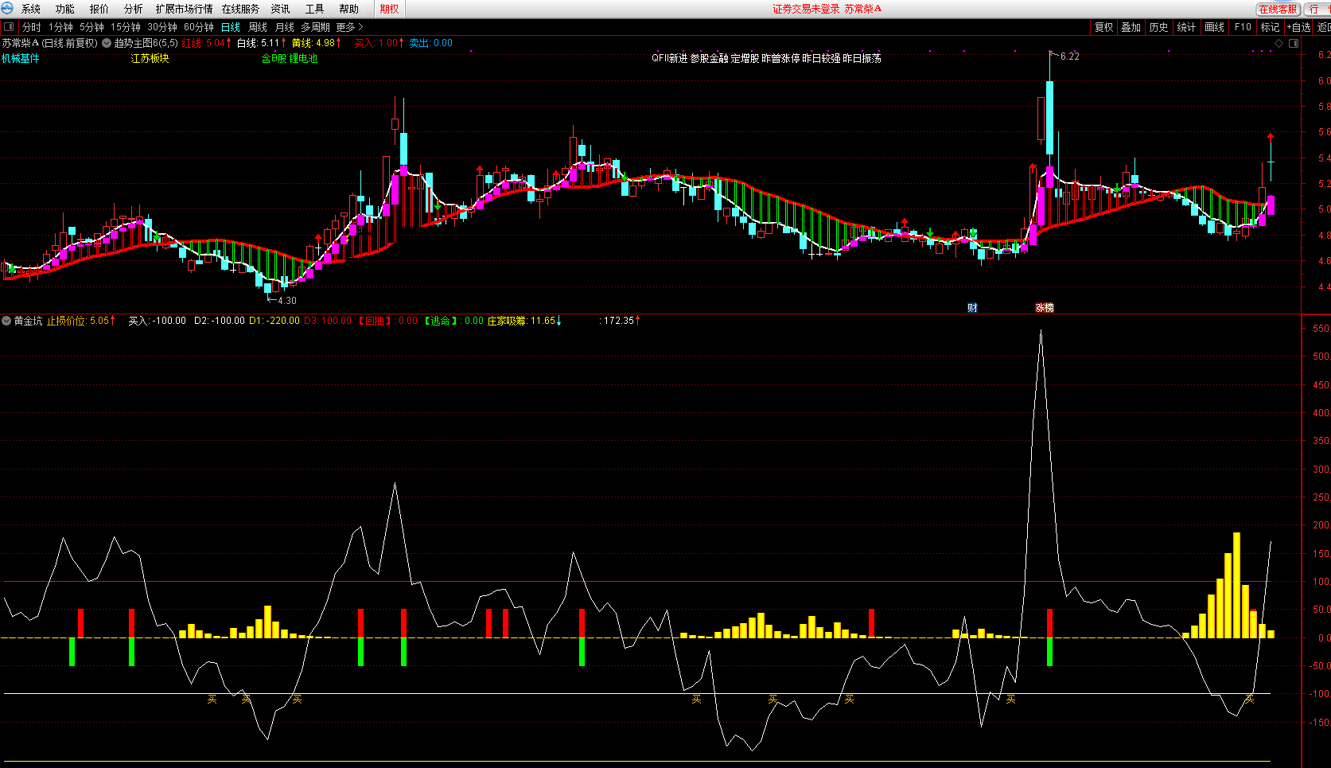Click the 止损价位: 5.05 value
Image resolution: width=1331 pixels, height=768 pixels.
click(x=80, y=321)
